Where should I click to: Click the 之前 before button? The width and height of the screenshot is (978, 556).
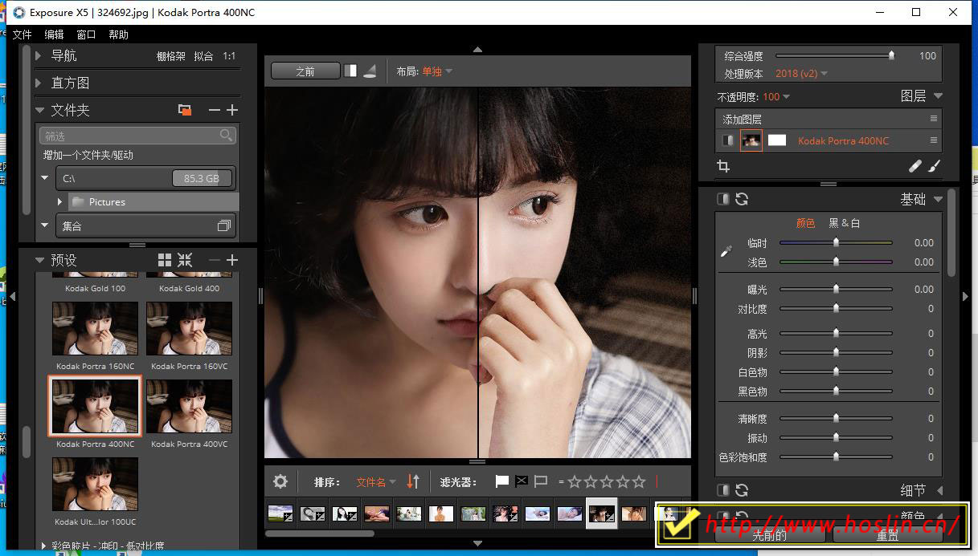[x=305, y=71]
